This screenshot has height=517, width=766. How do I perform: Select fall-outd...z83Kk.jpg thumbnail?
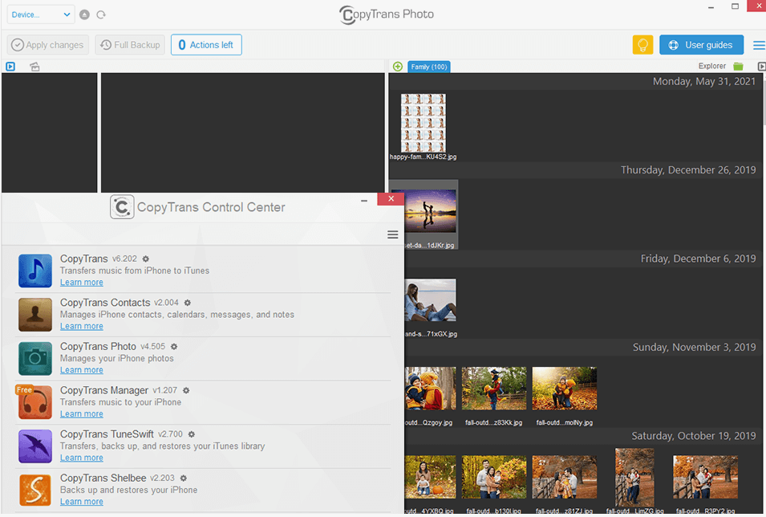(x=494, y=389)
